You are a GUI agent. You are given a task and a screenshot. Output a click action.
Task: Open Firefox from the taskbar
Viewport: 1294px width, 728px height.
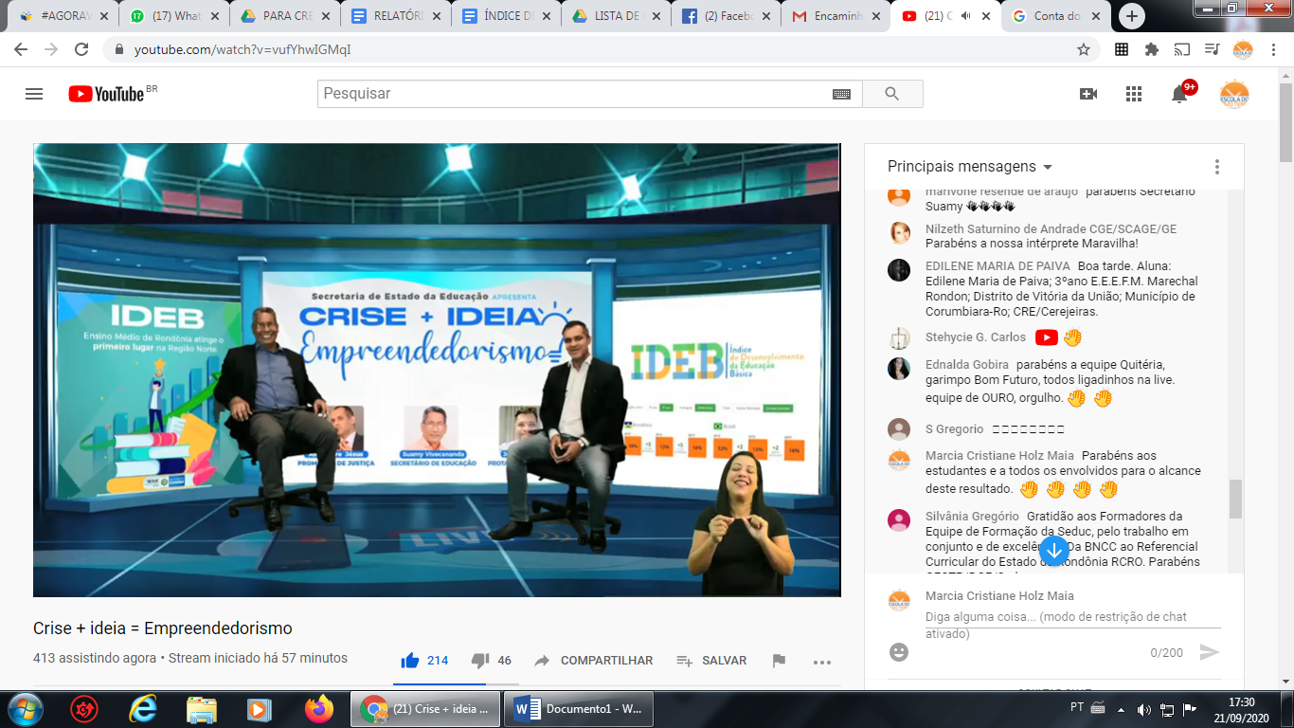(319, 708)
